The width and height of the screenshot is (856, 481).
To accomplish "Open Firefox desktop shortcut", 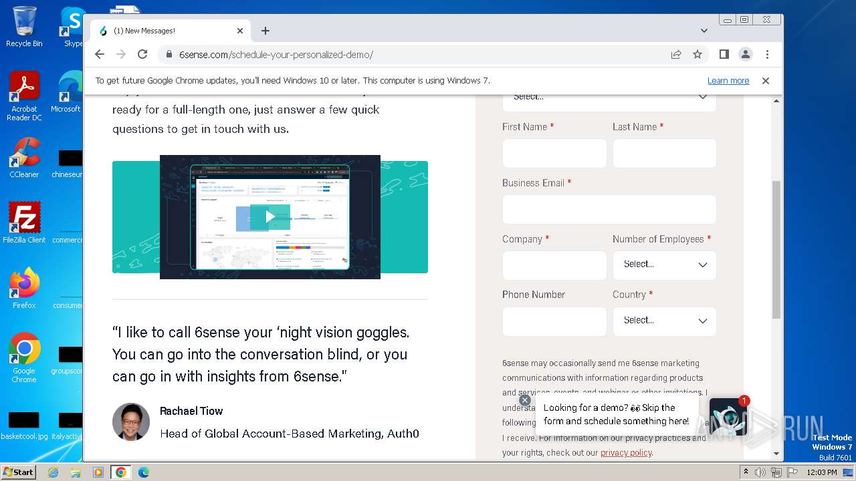I will click(x=24, y=288).
